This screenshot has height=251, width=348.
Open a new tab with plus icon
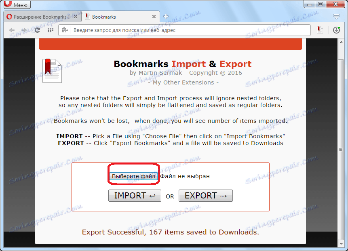click(166, 17)
